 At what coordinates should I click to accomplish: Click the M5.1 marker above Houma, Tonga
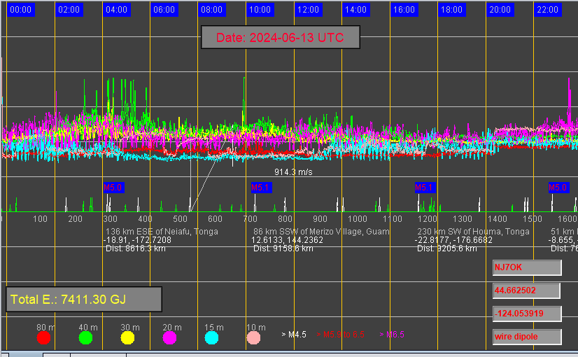425,187
